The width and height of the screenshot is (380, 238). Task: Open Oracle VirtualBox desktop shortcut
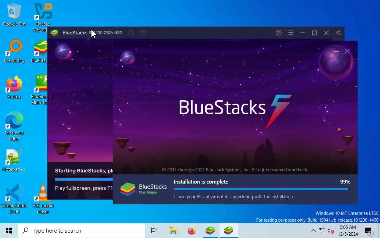click(43, 17)
